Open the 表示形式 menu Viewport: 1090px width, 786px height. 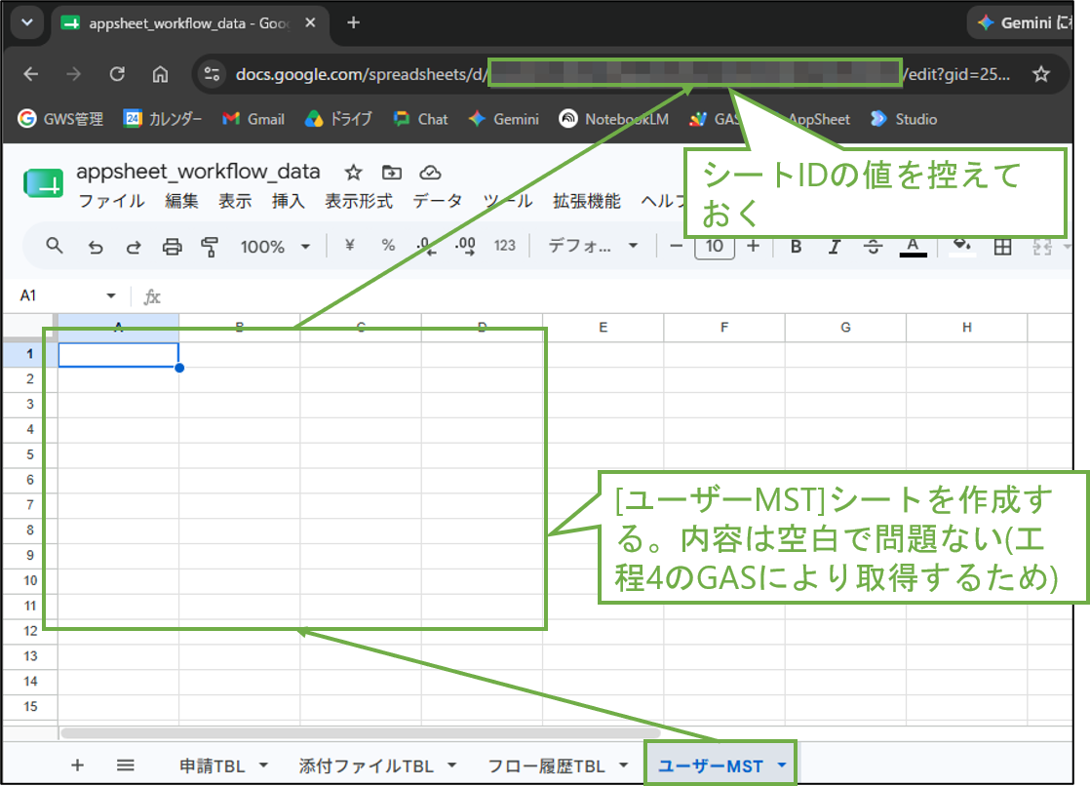point(359,202)
